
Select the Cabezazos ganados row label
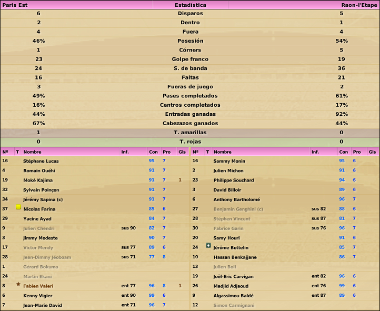pyautogui.click(x=190, y=123)
